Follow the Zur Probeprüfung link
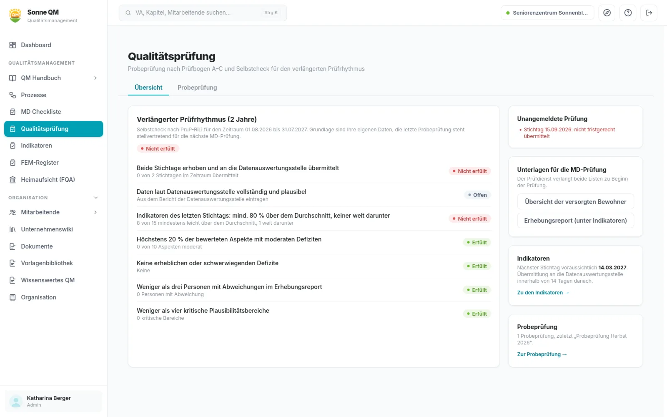667x417 pixels. (x=542, y=354)
